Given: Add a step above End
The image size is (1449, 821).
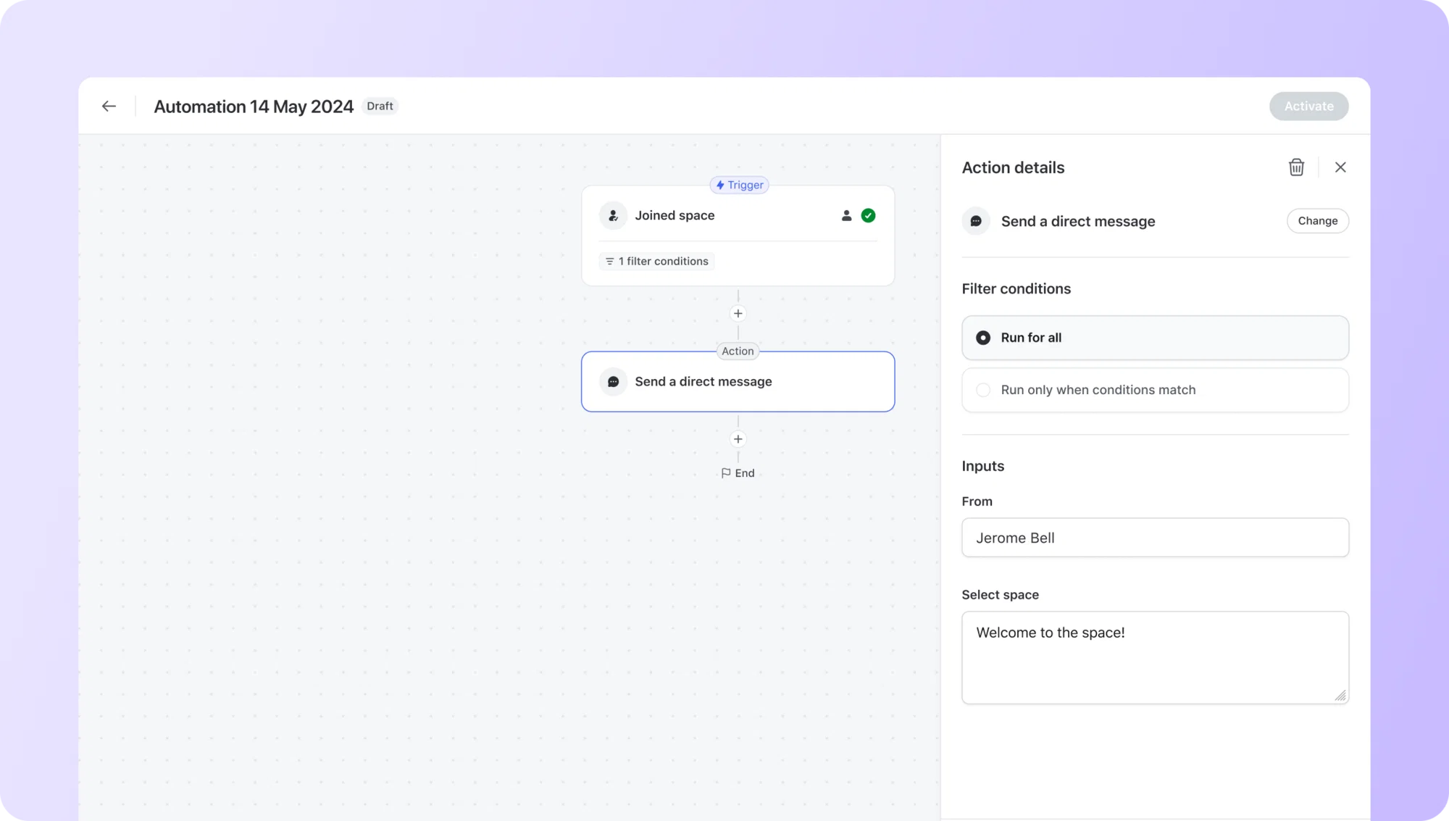Looking at the screenshot, I should (738, 439).
